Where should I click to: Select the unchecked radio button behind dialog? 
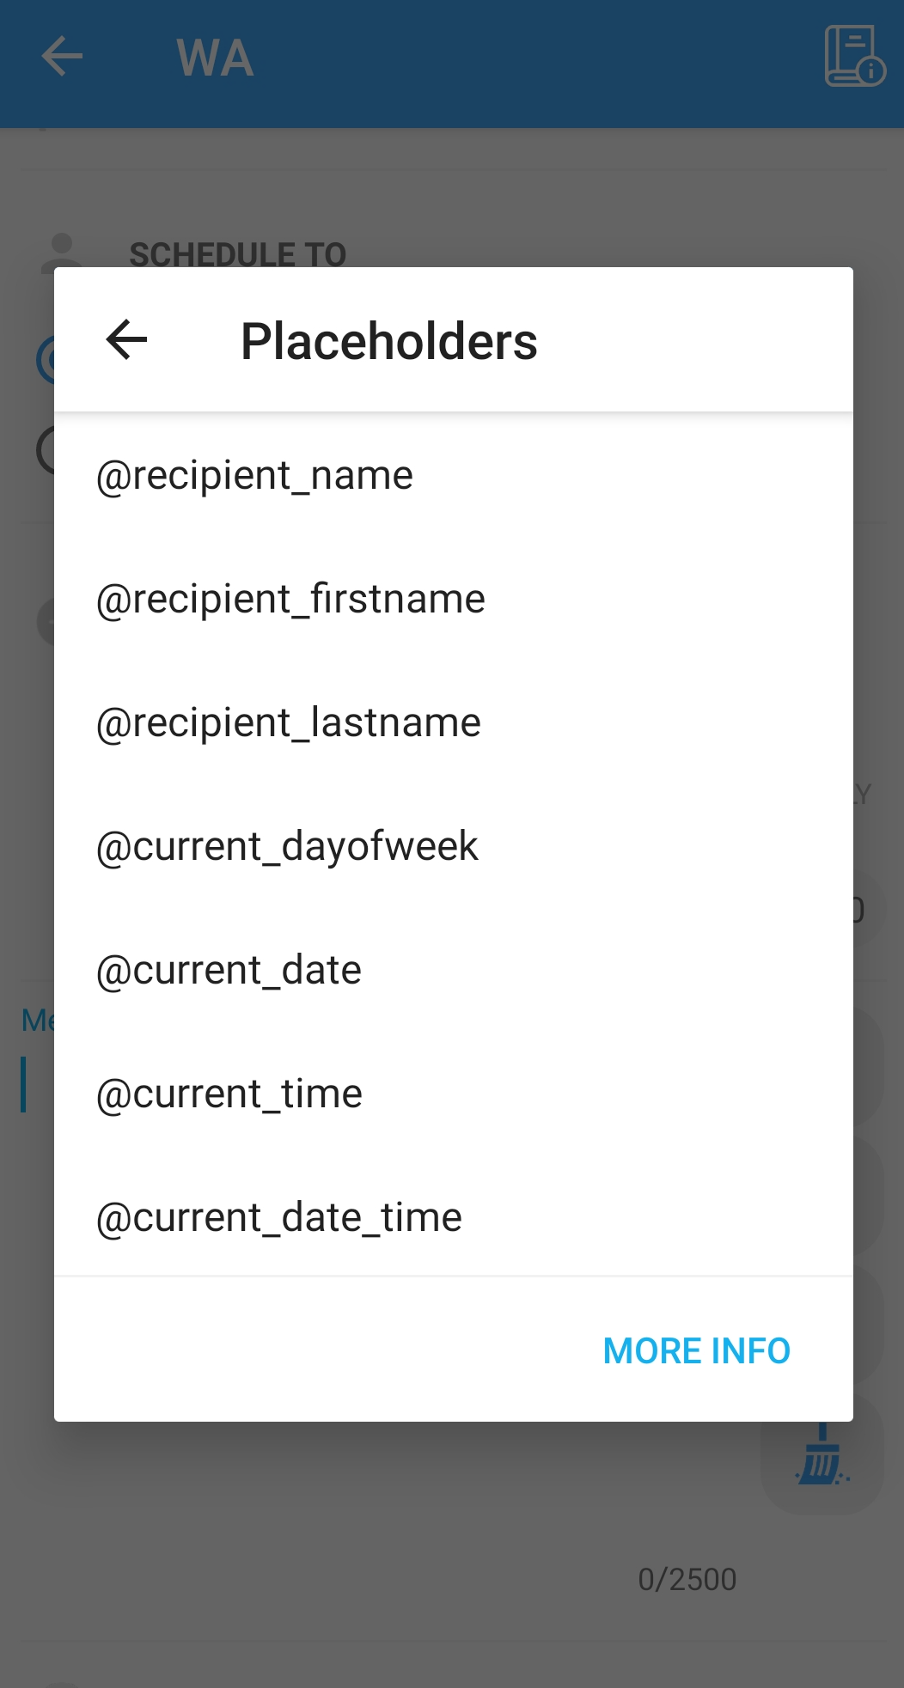45,450
